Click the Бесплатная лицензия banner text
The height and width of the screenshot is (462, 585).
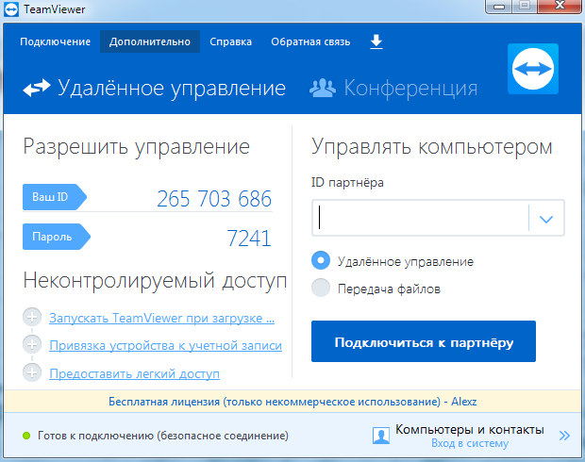[292, 402]
